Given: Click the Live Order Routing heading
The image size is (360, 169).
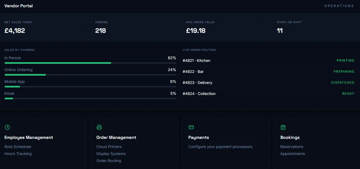Looking at the screenshot, I should [x=199, y=50].
